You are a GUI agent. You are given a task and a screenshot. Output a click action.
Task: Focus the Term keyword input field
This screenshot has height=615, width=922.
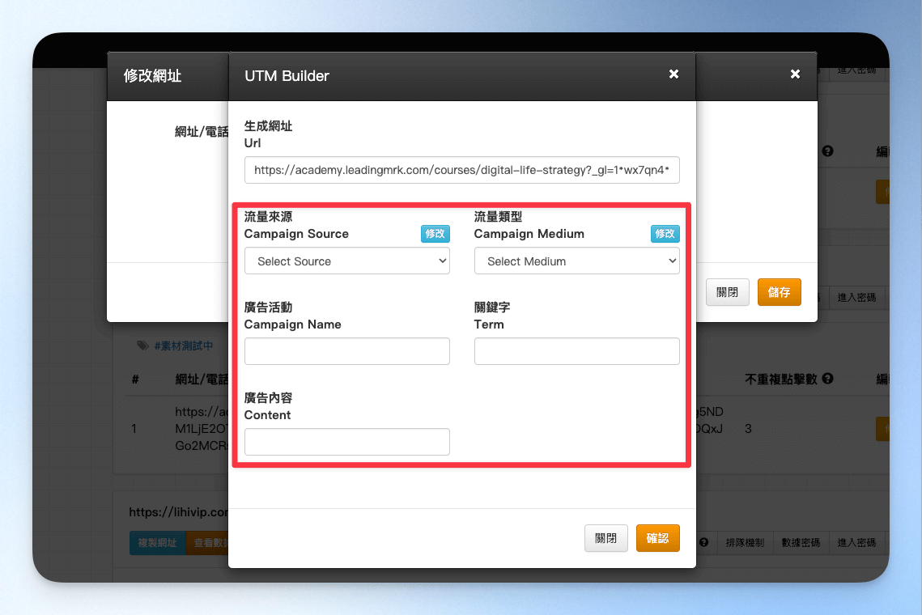pos(577,351)
